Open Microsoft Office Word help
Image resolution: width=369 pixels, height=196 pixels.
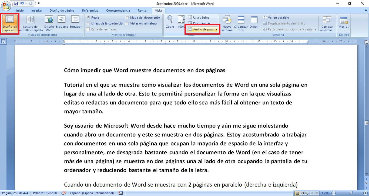tap(366, 10)
